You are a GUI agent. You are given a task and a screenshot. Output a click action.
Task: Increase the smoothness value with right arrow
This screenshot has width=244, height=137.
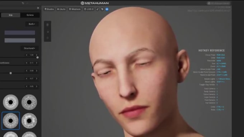37,63
